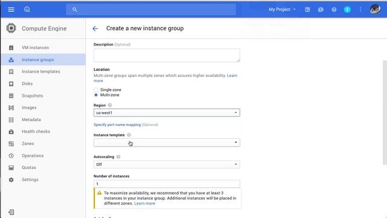This screenshot has width=387, height=218.
Task: Show help for Region field
Action: [110, 105]
